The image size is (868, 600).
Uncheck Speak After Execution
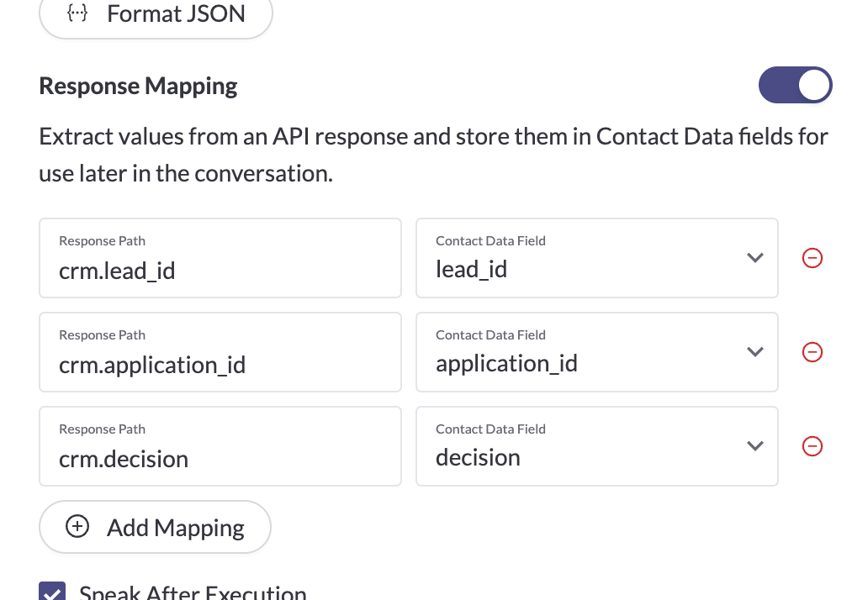coord(52,592)
